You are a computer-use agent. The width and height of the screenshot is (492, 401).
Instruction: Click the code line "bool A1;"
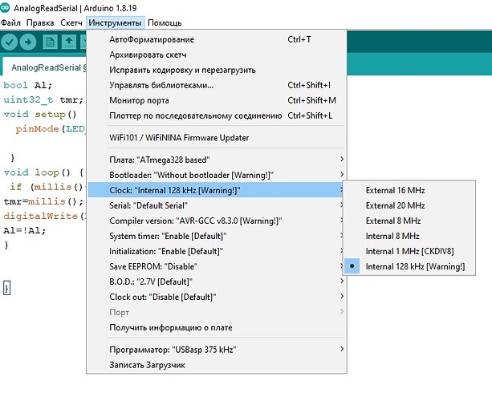27,85
